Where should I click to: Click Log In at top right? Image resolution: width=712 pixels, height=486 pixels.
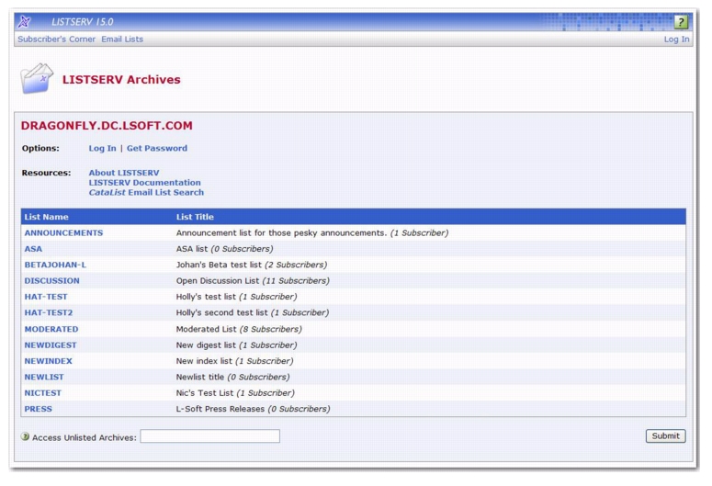pyautogui.click(x=676, y=40)
